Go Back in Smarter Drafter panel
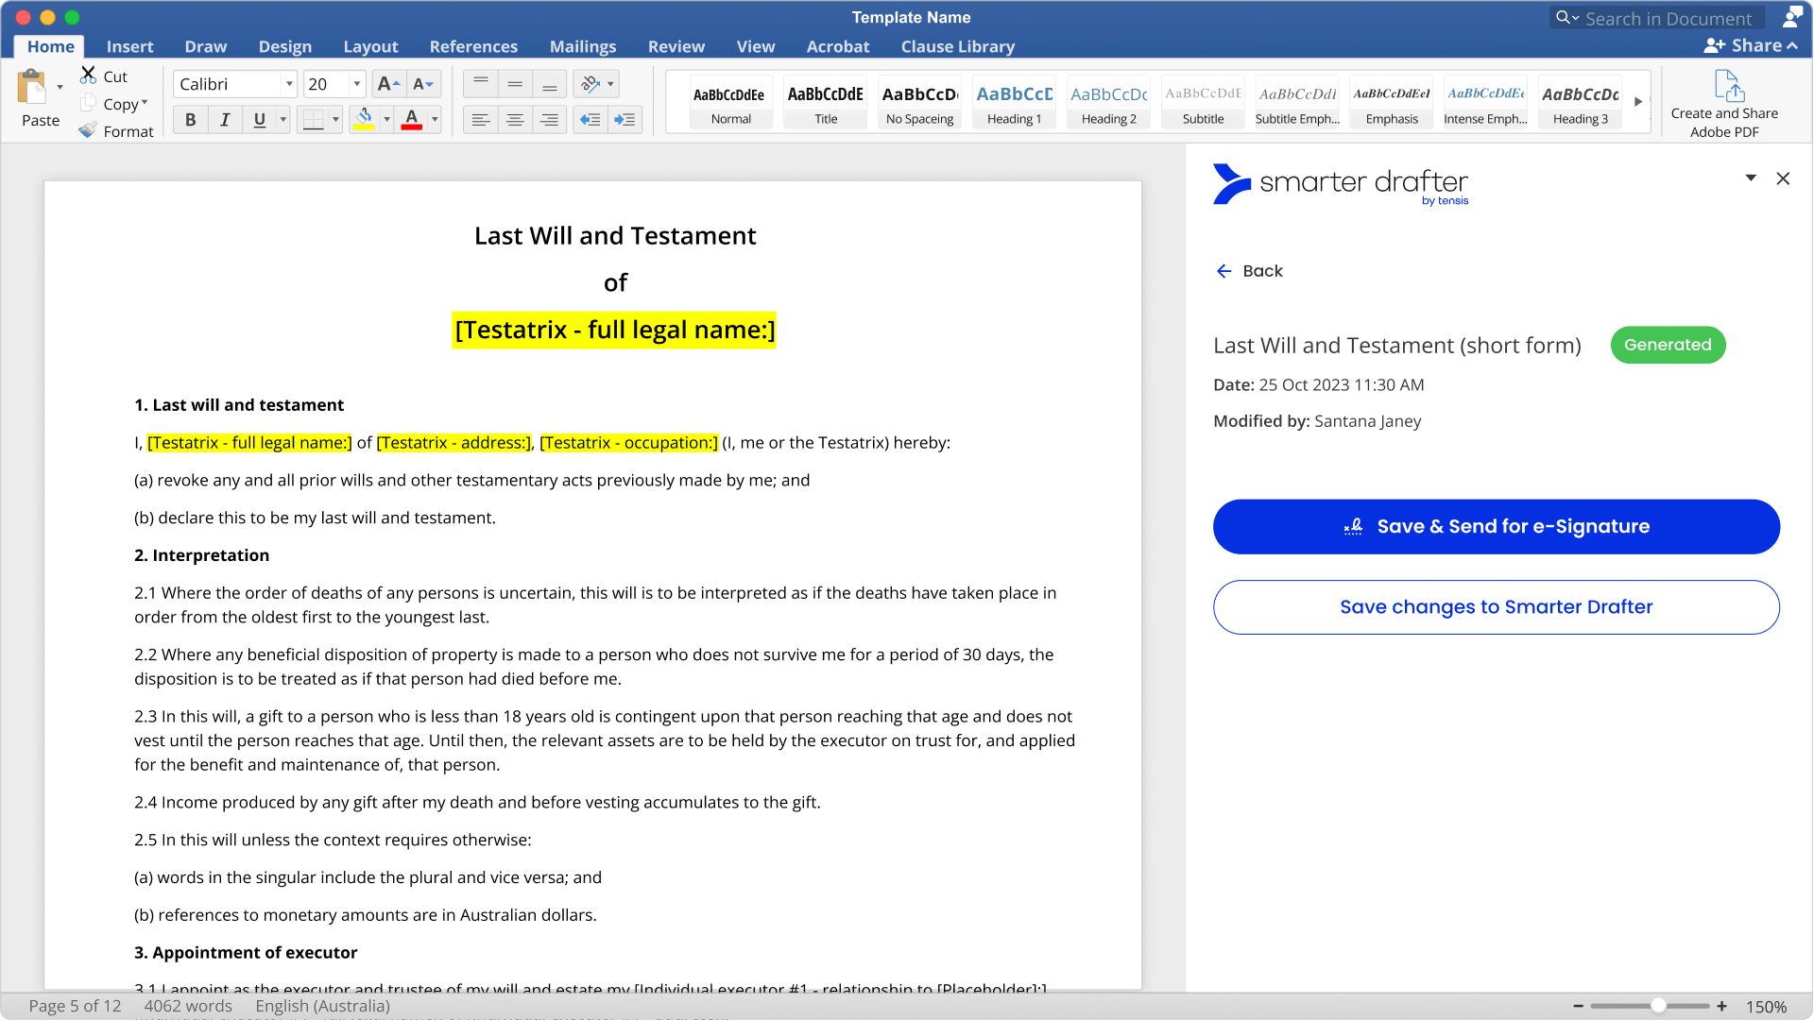 click(1249, 271)
